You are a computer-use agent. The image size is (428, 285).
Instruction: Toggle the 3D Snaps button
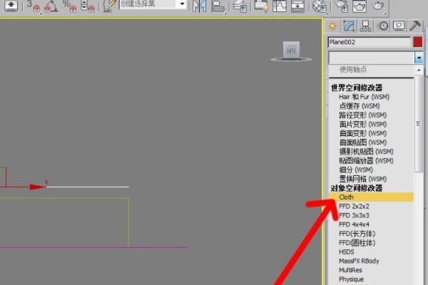[34, 6]
